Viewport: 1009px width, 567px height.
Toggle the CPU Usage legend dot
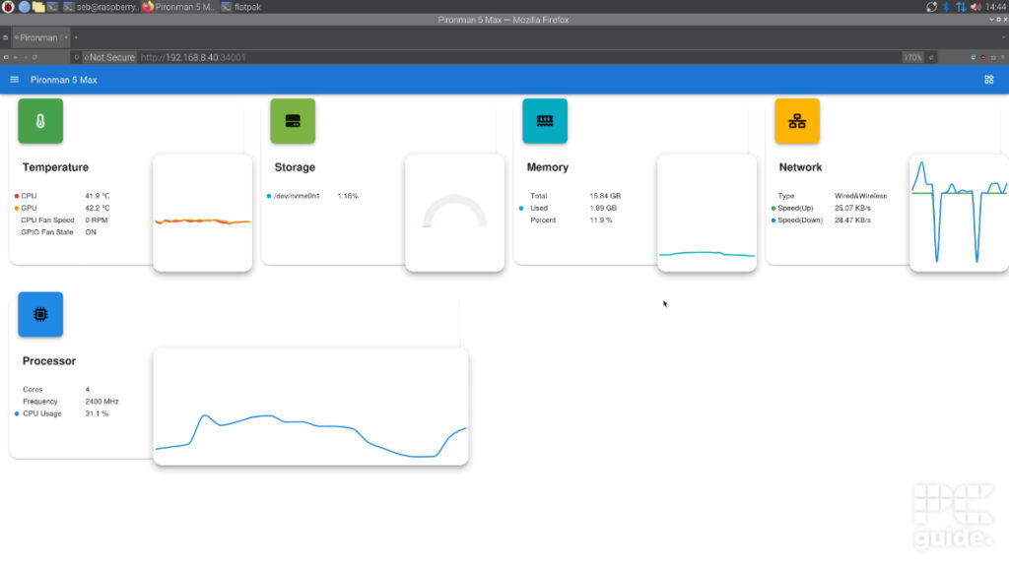point(16,414)
